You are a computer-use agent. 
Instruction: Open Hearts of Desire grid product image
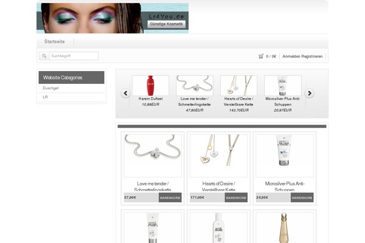click(218, 156)
